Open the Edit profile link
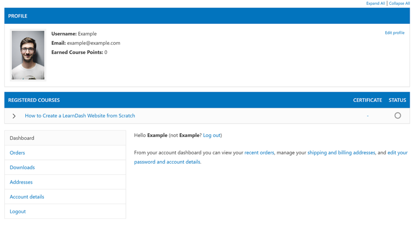Image resolution: width=416 pixels, height=227 pixels. (394, 33)
